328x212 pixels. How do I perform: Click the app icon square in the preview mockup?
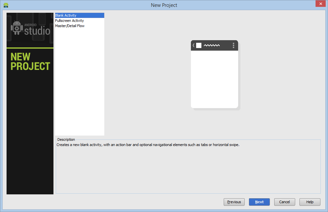tap(198, 45)
